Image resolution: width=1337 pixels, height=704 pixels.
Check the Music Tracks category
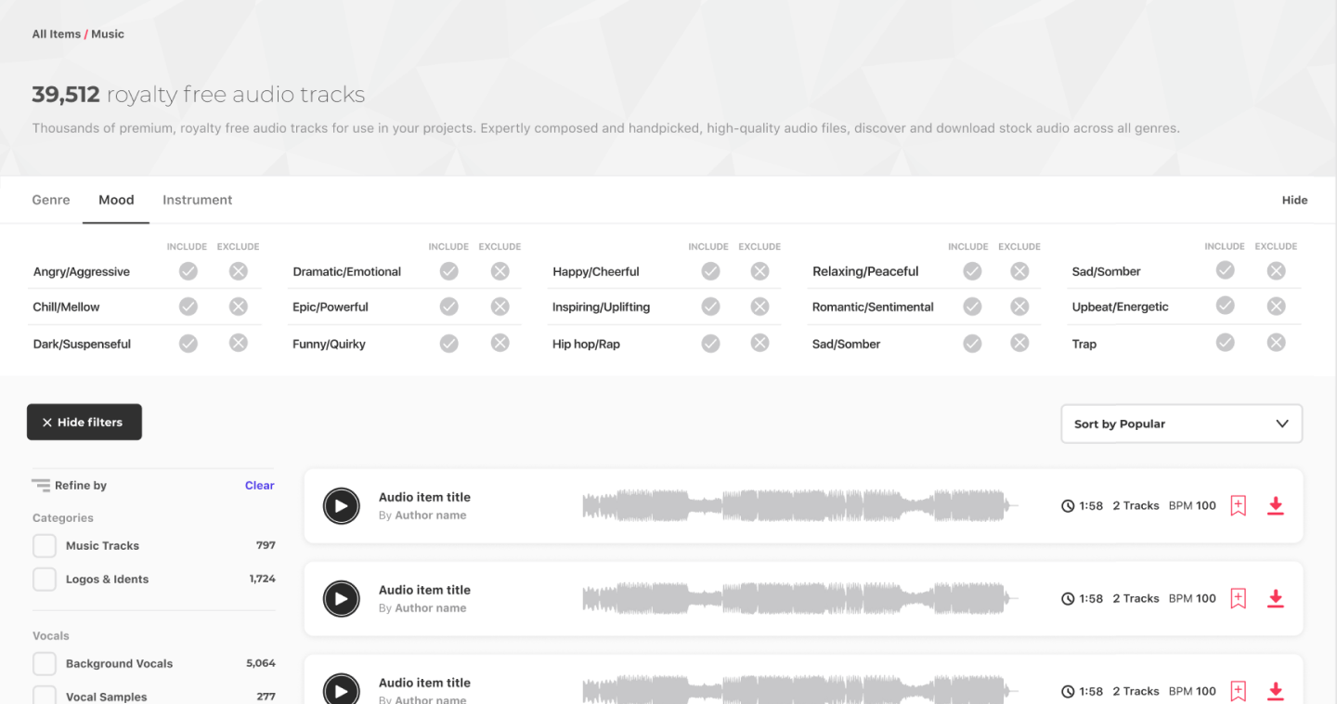tap(45, 546)
